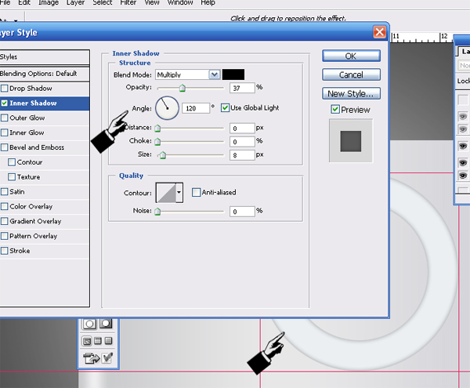470x388 pixels.
Task: Click the Noise slider handle
Action: (x=157, y=212)
